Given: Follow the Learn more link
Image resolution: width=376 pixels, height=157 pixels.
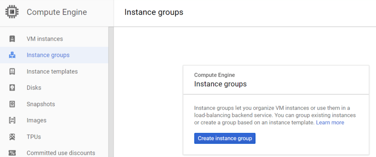Looking at the screenshot, I should (x=330, y=123).
